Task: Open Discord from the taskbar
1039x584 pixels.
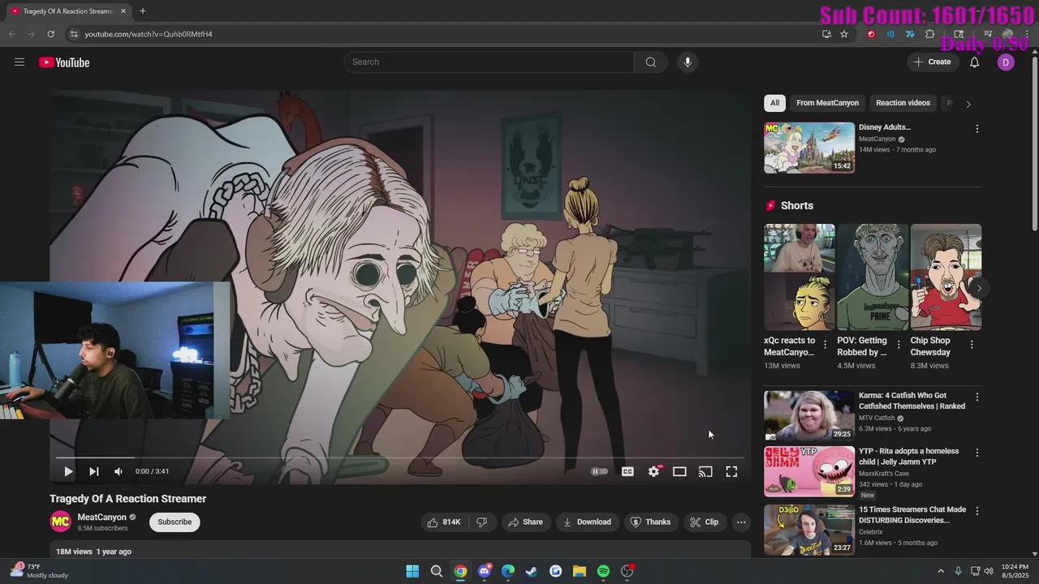Action: click(485, 571)
